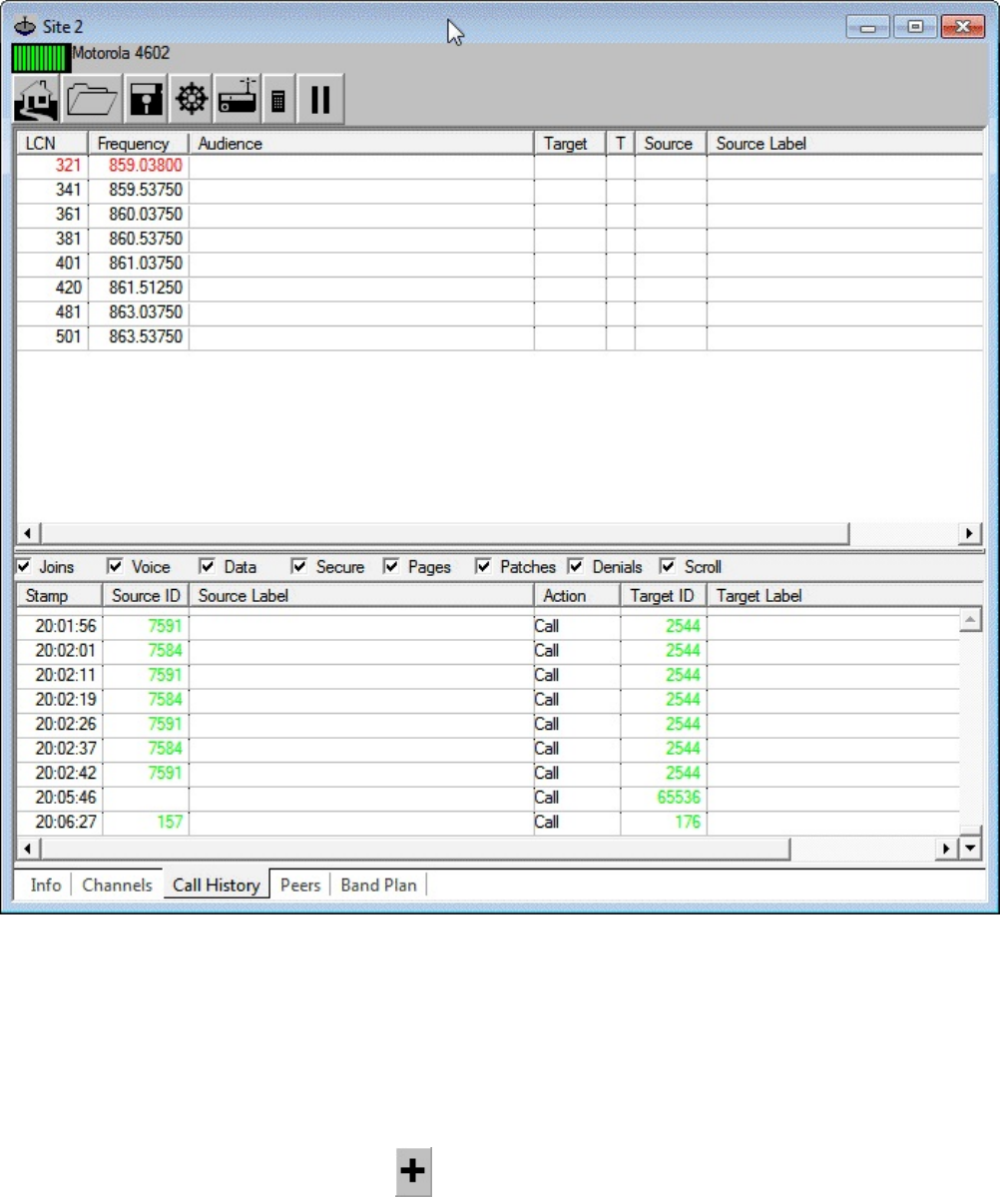The width and height of the screenshot is (1000, 1197).
Task: Select call entry stamped 20:02:19
Action: coord(489,699)
